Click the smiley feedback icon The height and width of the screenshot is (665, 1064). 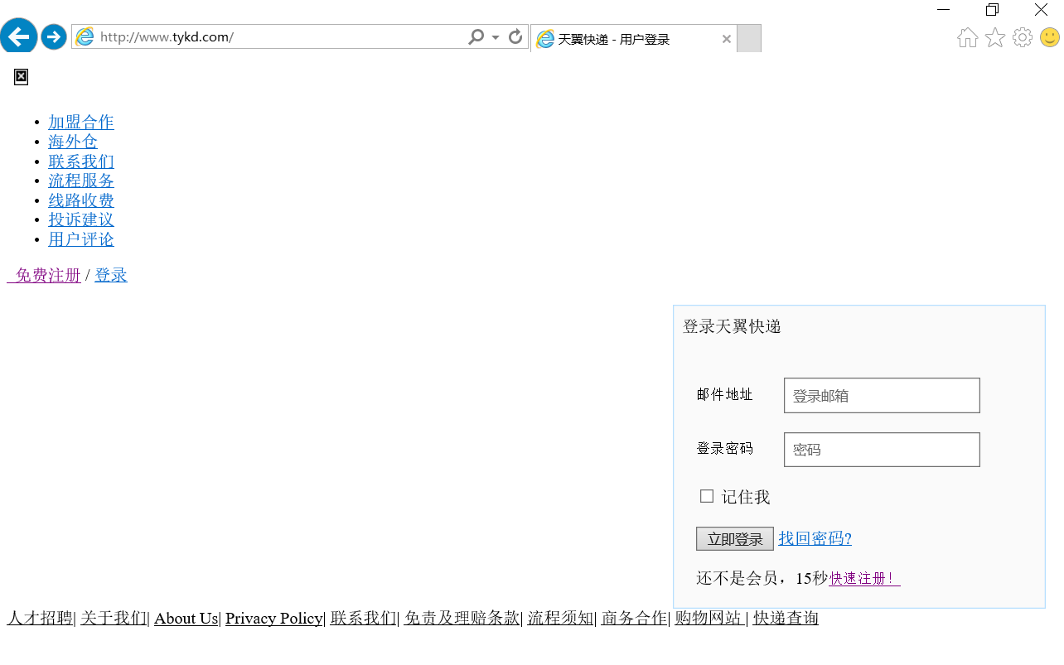tap(1049, 37)
